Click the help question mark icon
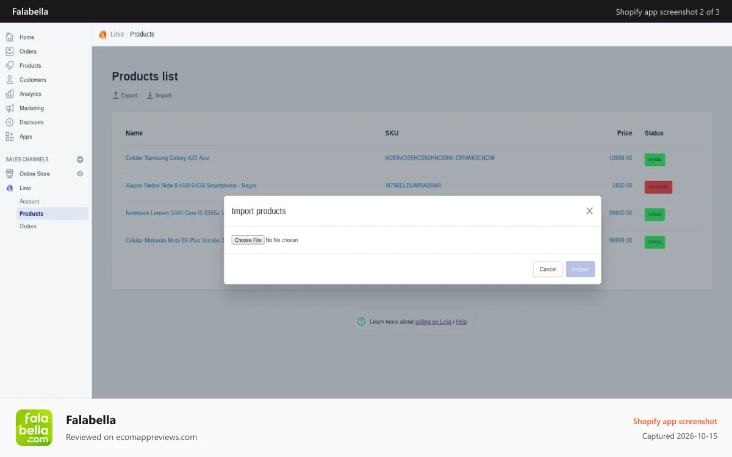Screen dimensions: 732x457 362,321
